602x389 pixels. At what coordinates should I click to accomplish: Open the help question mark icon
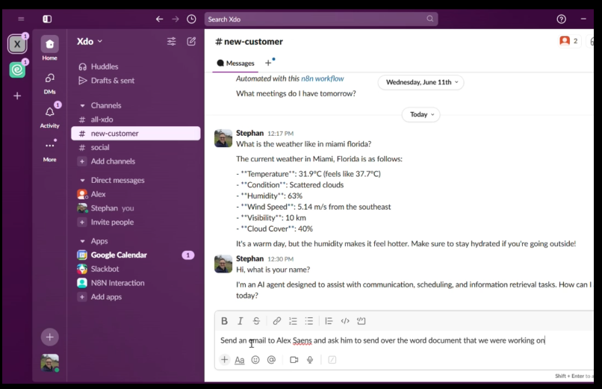tap(562, 19)
